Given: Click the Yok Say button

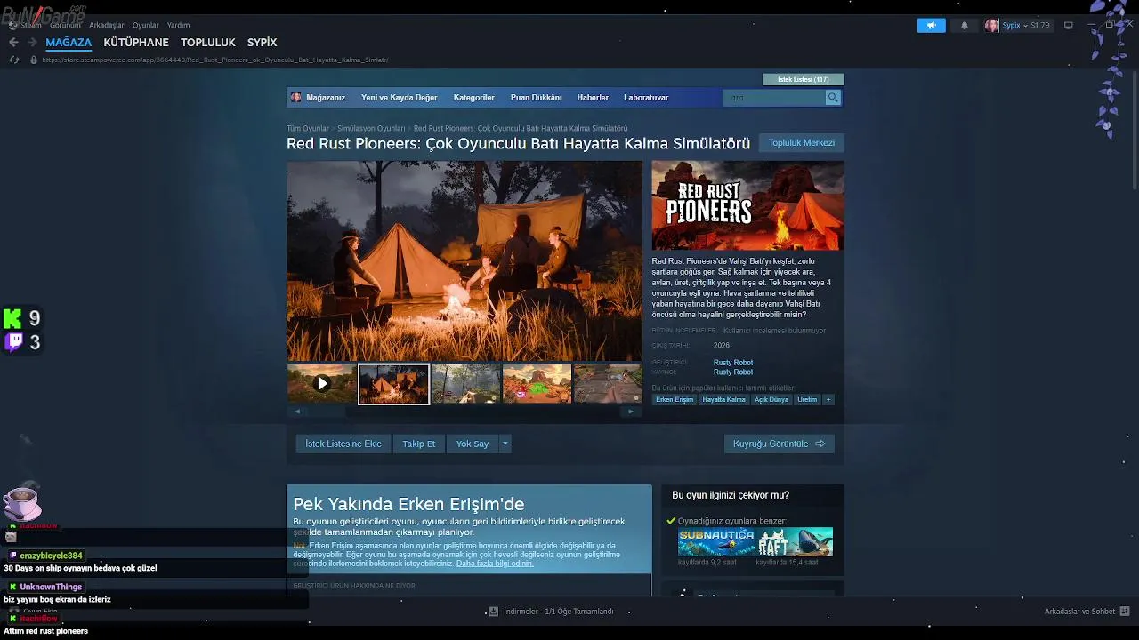Looking at the screenshot, I should coord(473,444).
